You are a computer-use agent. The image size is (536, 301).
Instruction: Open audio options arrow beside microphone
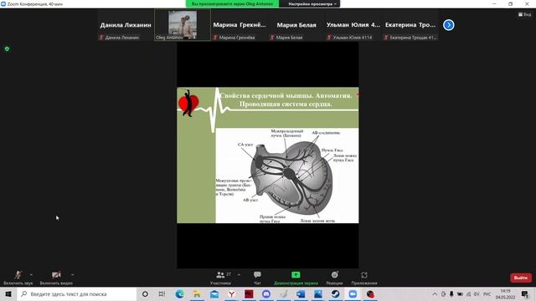click(x=31, y=275)
